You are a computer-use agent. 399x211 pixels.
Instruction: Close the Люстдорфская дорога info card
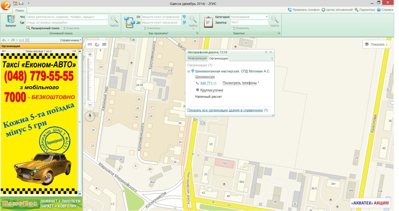coord(271,52)
